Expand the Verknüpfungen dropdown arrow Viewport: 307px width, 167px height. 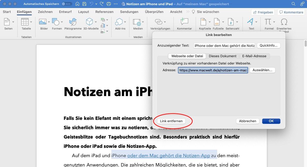[x=165, y=22]
